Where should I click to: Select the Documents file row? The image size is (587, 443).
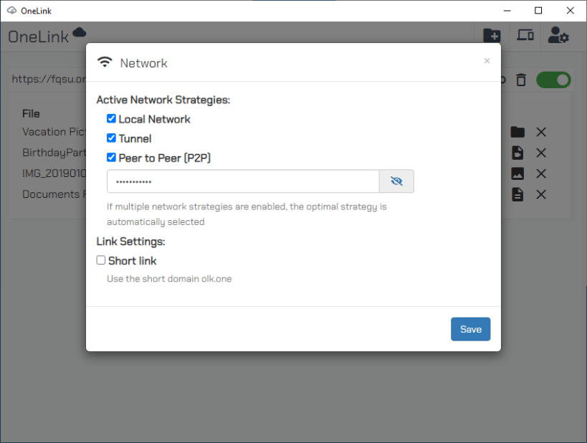pos(54,194)
